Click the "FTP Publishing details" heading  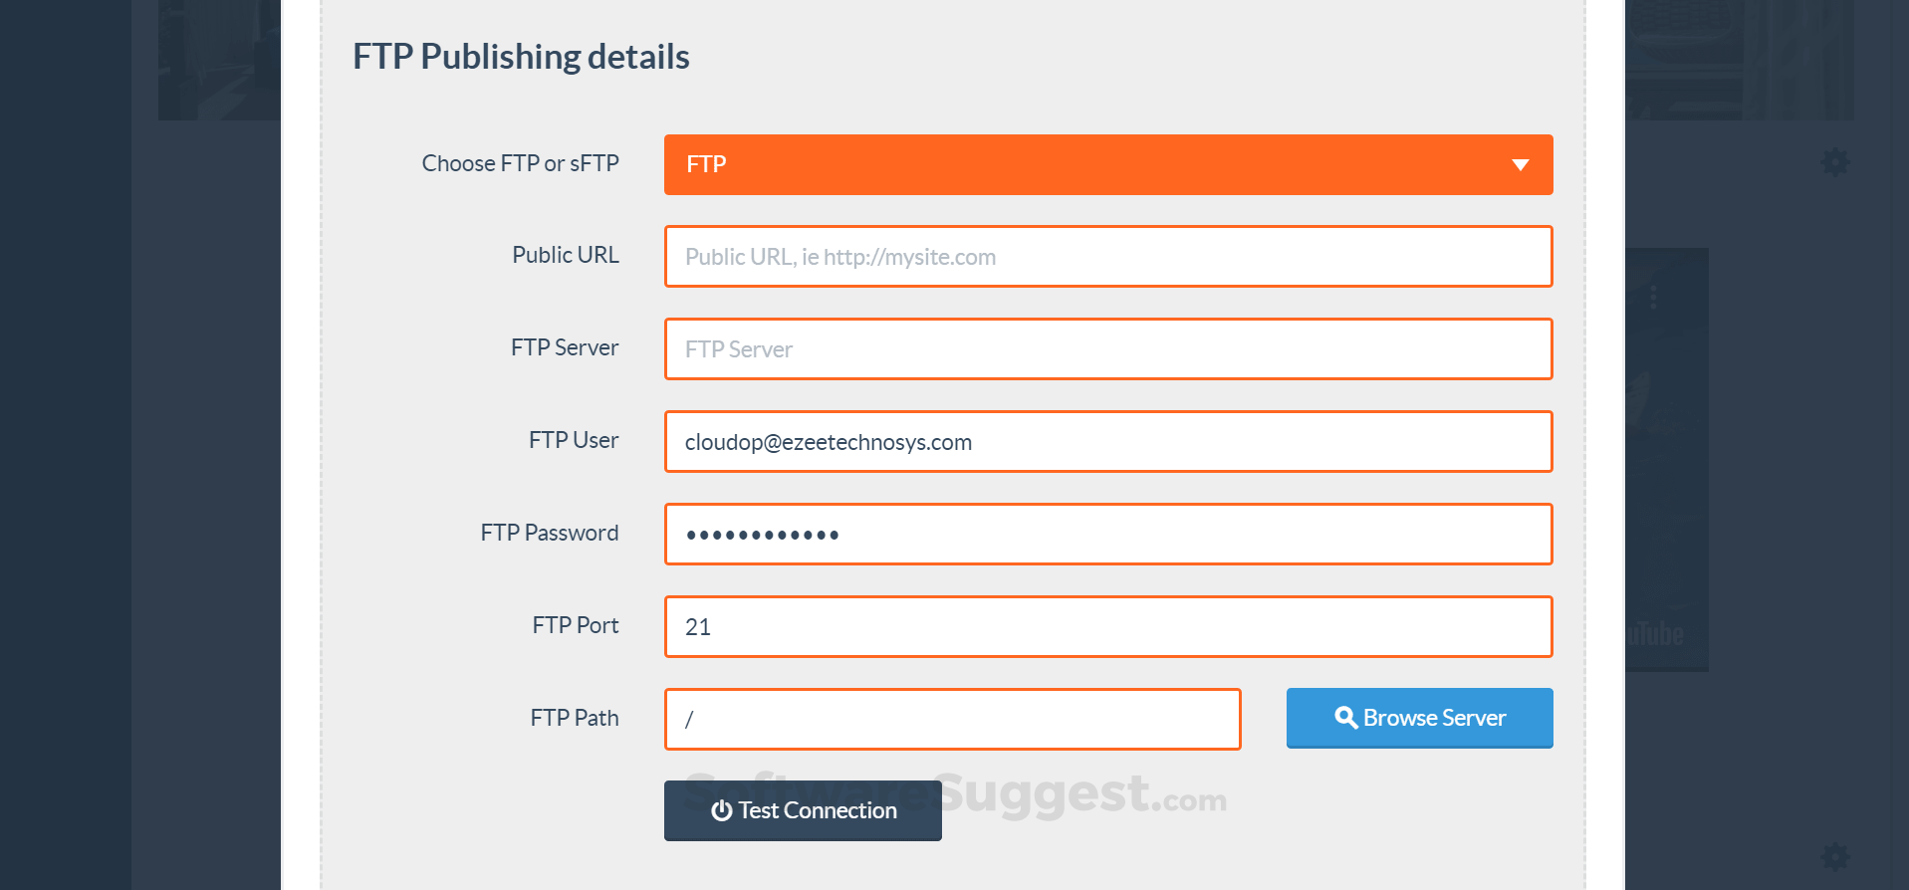pyautogui.click(x=521, y=57)
